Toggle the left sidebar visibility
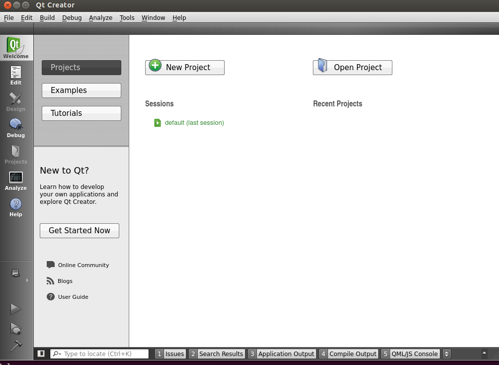The image size is (499, 365). 41,354
